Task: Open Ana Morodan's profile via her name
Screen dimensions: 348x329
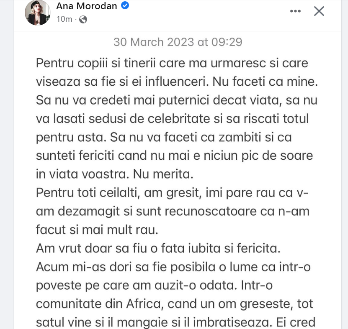Action: click(87, 6)
